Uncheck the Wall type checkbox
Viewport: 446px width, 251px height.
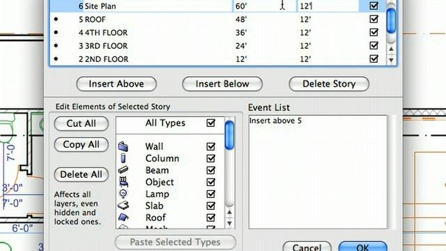click(210, 146)
